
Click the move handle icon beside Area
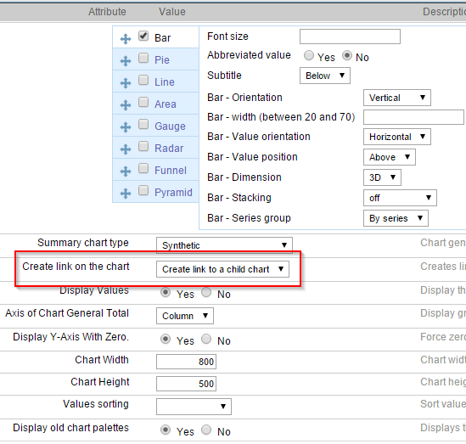coord(126,105)
